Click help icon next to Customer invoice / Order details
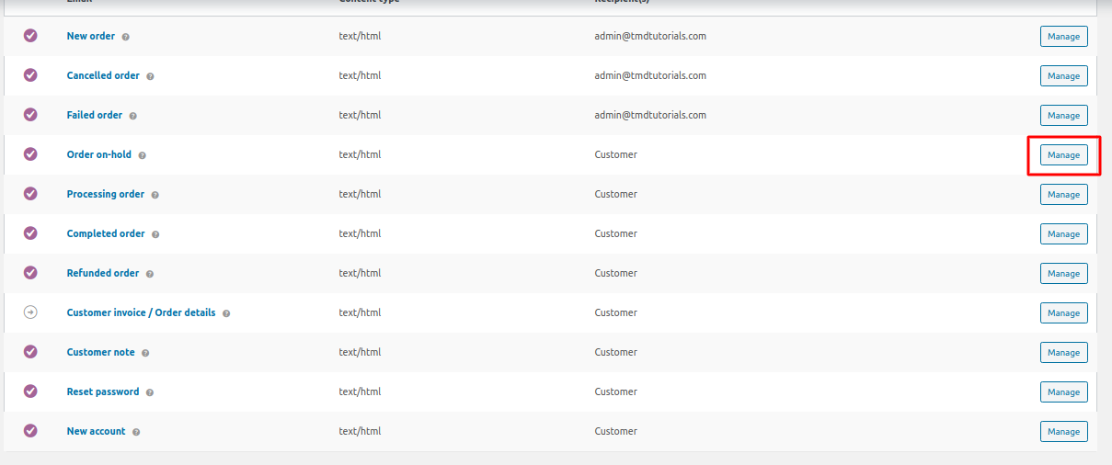The image size is (1112, 465). coord(226,313)
